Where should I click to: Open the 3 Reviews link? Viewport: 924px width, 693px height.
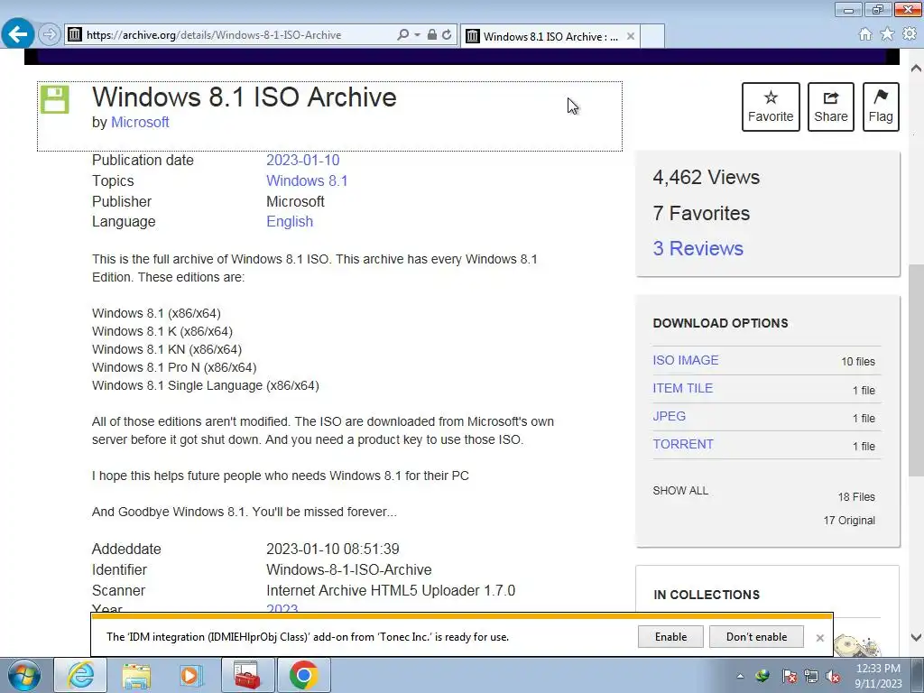698,248
